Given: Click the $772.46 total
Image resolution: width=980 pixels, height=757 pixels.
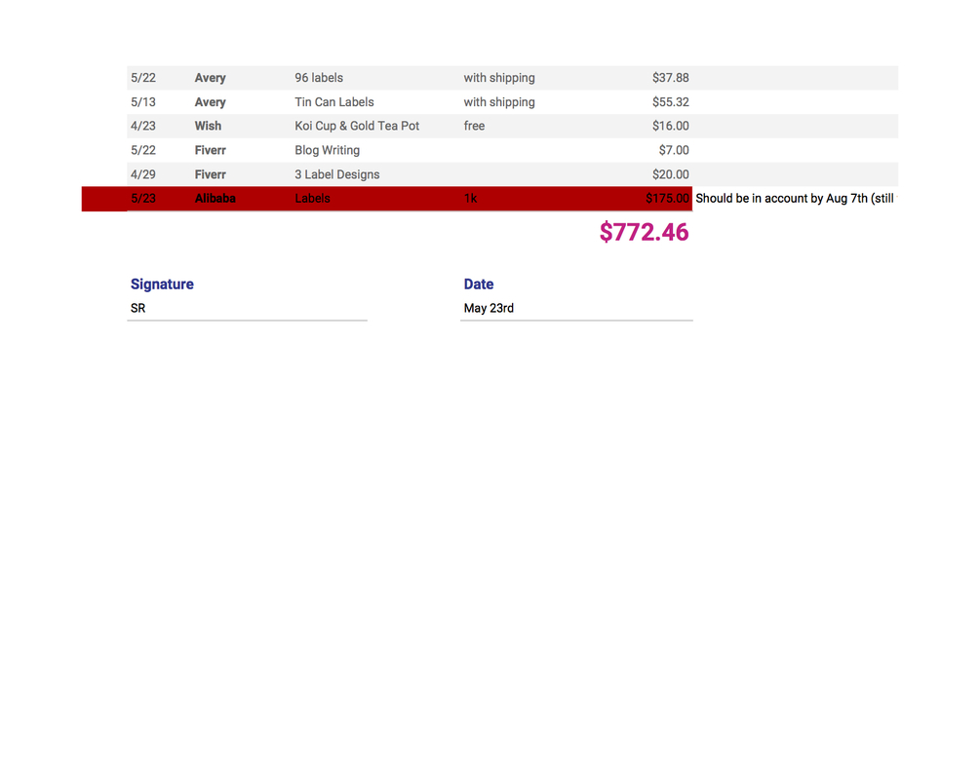Looking at the screenshot, I should [645, 232].
